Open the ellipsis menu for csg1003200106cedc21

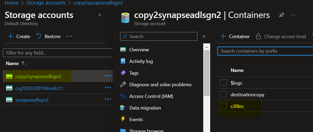[108, 87]
